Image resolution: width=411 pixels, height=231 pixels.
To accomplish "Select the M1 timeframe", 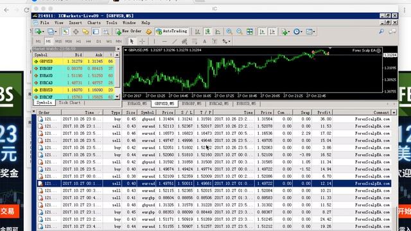I will [x=39, y=41].
